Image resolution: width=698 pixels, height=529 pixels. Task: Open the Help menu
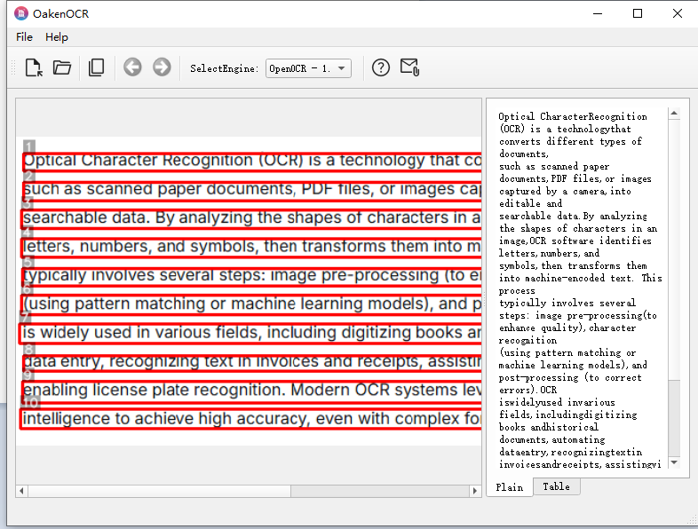coord(57,37)
